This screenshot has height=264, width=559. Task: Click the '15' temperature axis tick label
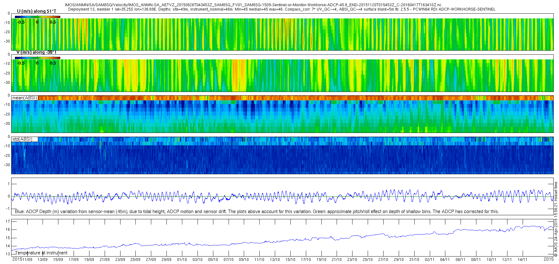(x=8, y=238)
